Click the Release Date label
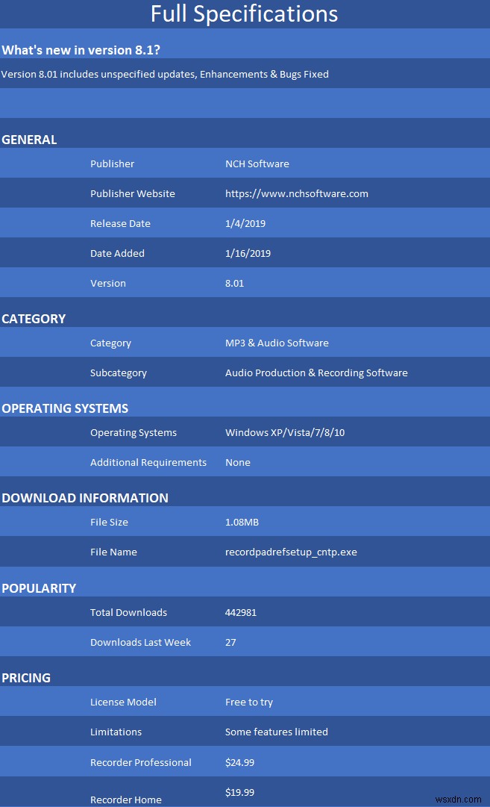 point(120,223)
